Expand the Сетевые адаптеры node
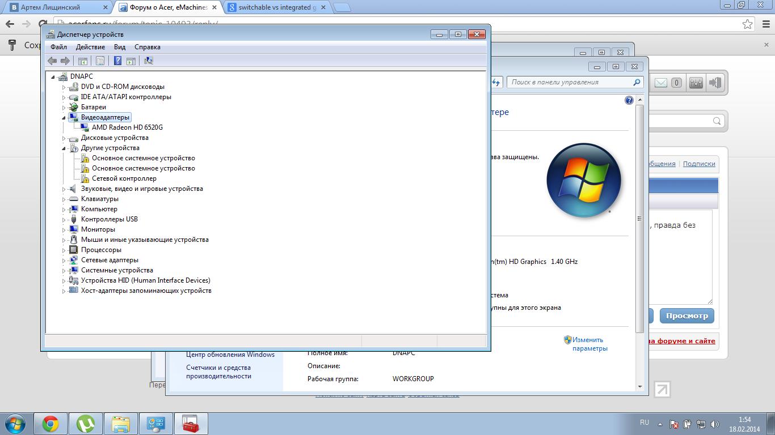Viewport: 775px width, 435px height. click(64, 260)
